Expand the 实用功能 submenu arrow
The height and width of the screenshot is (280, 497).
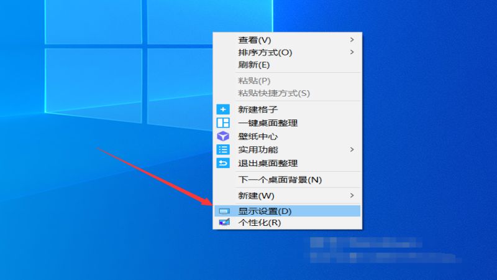(x=352, y=149)
